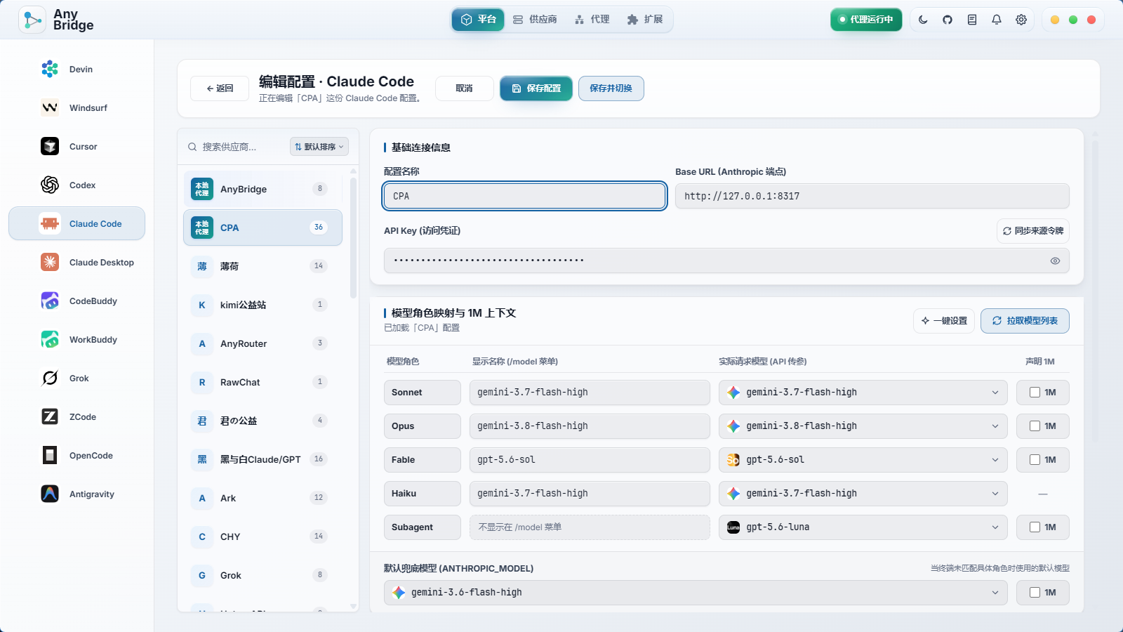Click the 配置名称 input field containing CPA

click(525, 196)
